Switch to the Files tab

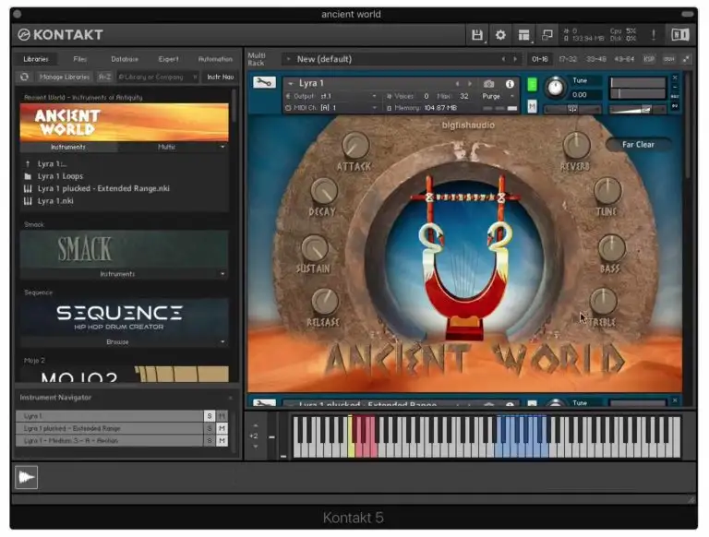pos(80,59)
